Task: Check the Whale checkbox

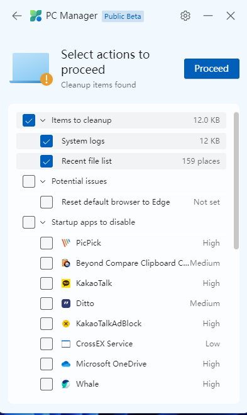Action: coord(47,384)
